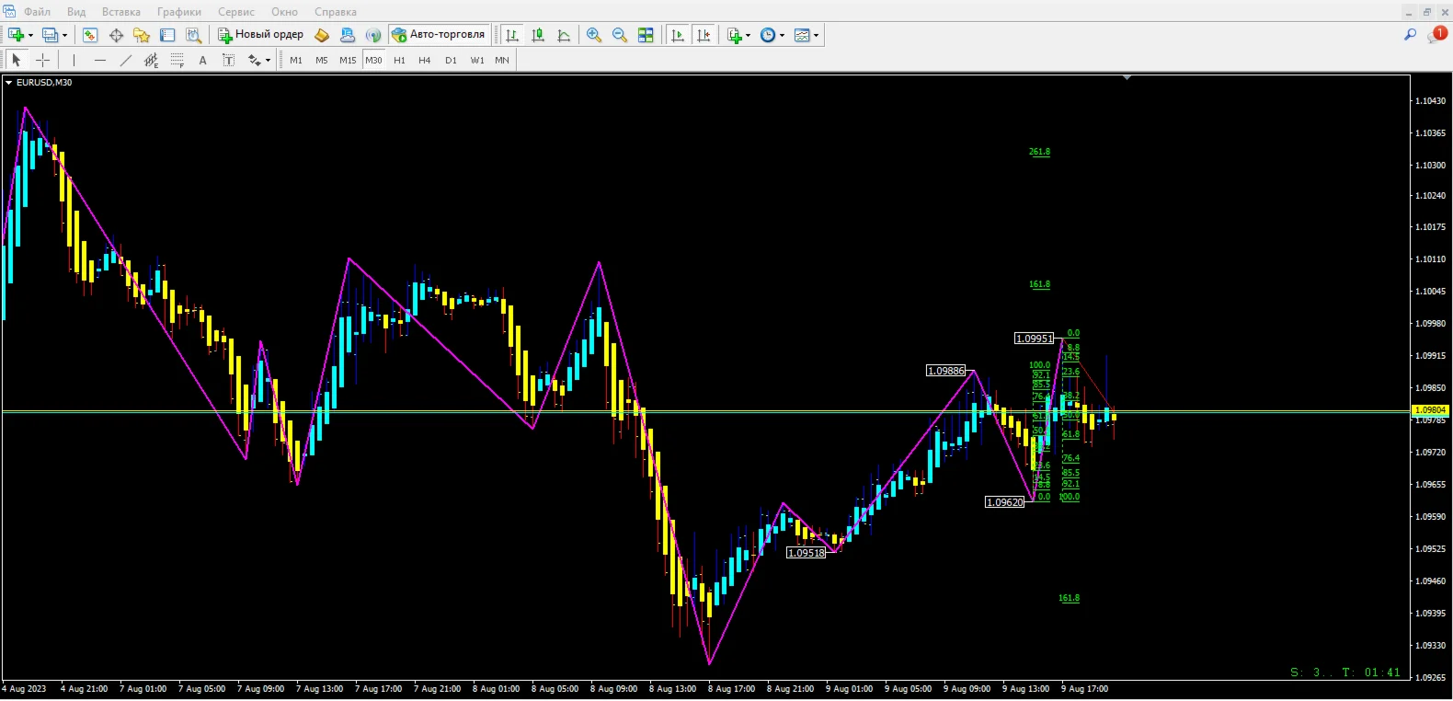This screenshot has width=1453, height=701.
Task: Select the Text Label tool
Action: pyautogui.click(x=229, y=60)
